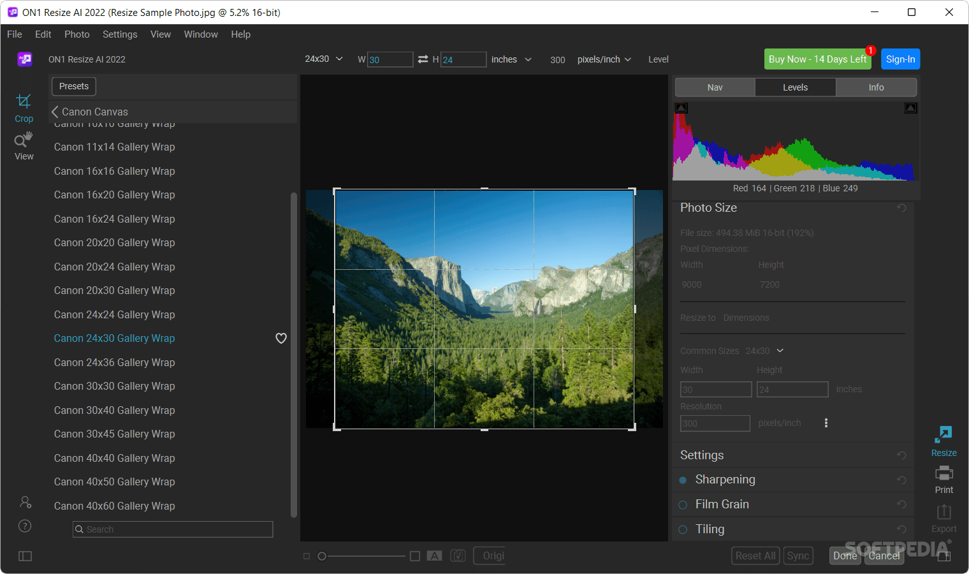Favorite the Canon 24x30 Gallery Wrap preset
The width and height of the screenshot is (969, 574).
(281, 338)
